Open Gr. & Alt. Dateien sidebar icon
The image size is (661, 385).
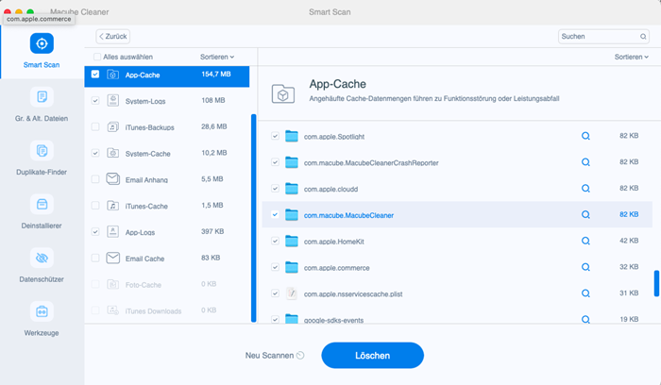click(42, 97)
